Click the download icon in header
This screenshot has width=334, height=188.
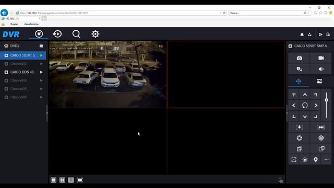(309, 34)
